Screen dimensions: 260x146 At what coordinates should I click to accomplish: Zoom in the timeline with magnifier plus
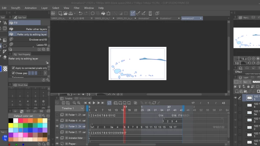coord(79,103)
